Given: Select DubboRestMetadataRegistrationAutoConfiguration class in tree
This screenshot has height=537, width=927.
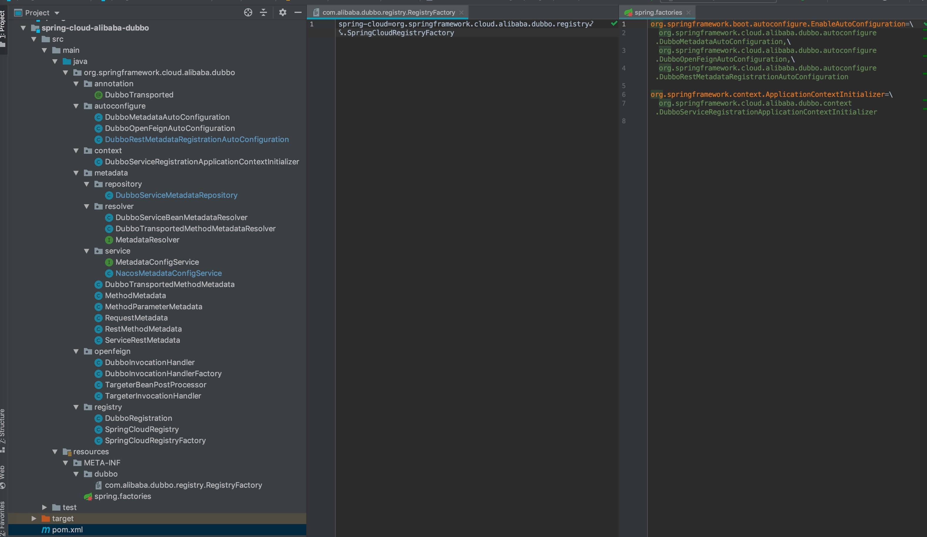Looking at the screenshot, I should pyautogui.click(x=197, y=139).
